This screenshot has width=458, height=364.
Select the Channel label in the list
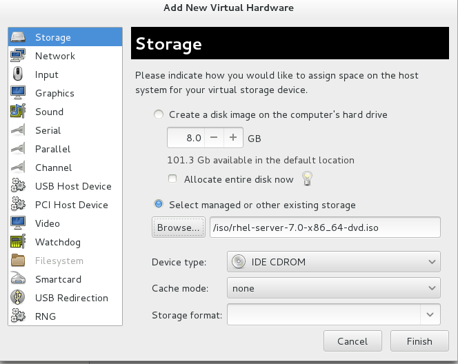pyautogui.click(x=53, y=168)
